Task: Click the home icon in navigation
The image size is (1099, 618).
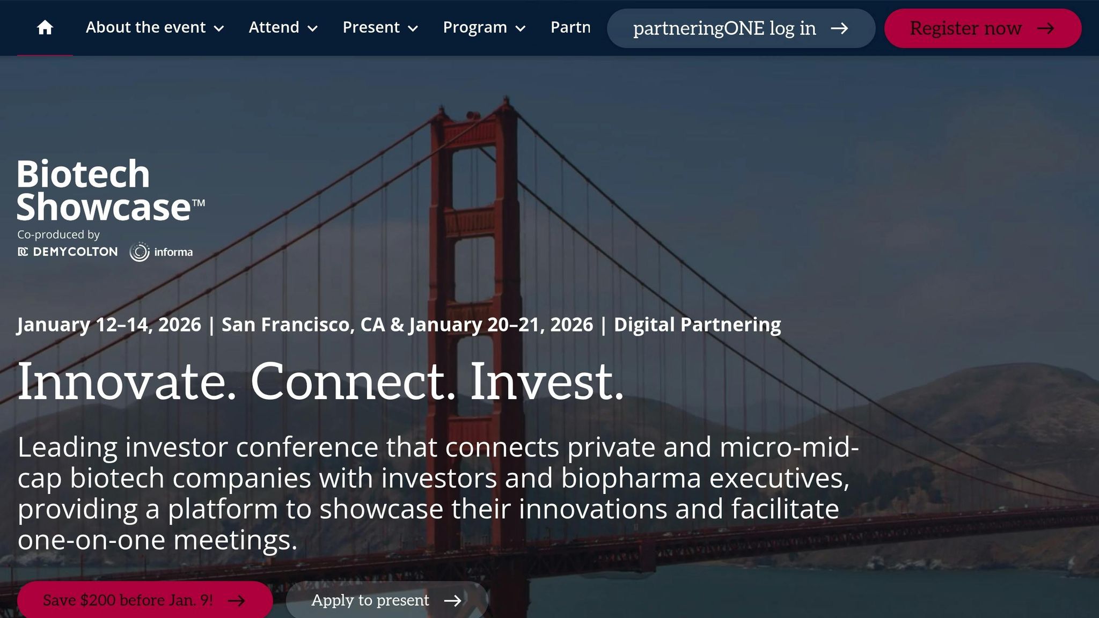Action: click(45, 27)
